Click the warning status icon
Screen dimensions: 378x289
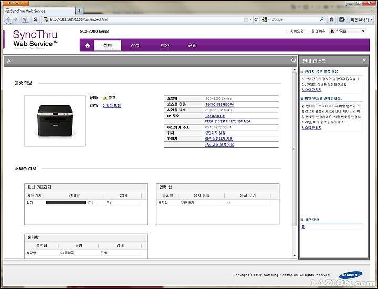tap(105, 98)
